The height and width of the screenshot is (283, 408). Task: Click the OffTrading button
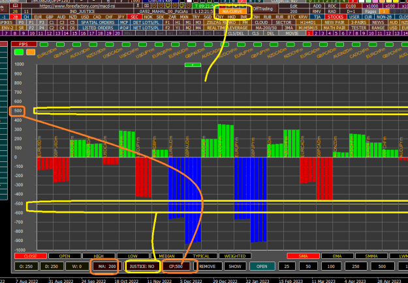coord(263,9)
